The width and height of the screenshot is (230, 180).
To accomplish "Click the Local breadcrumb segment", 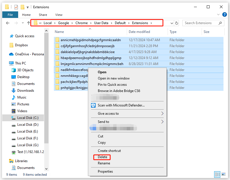I will pos(48,23).
